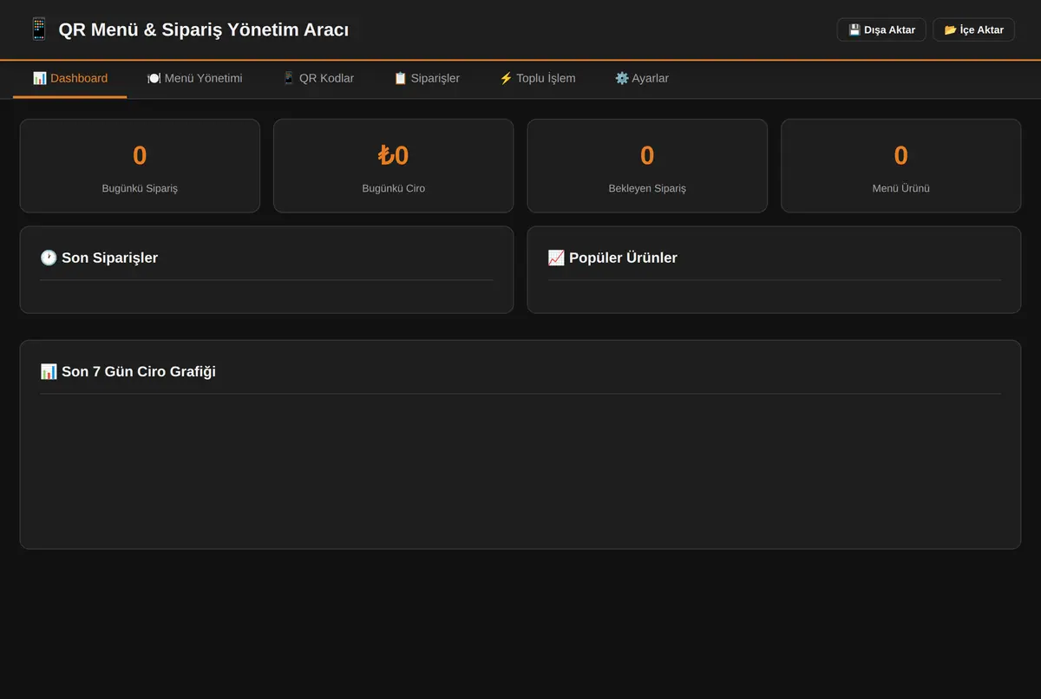Screen dimensions: 1041x699
Task: Click the clock icon beside Son Siparişler
Action: (49, 258)
